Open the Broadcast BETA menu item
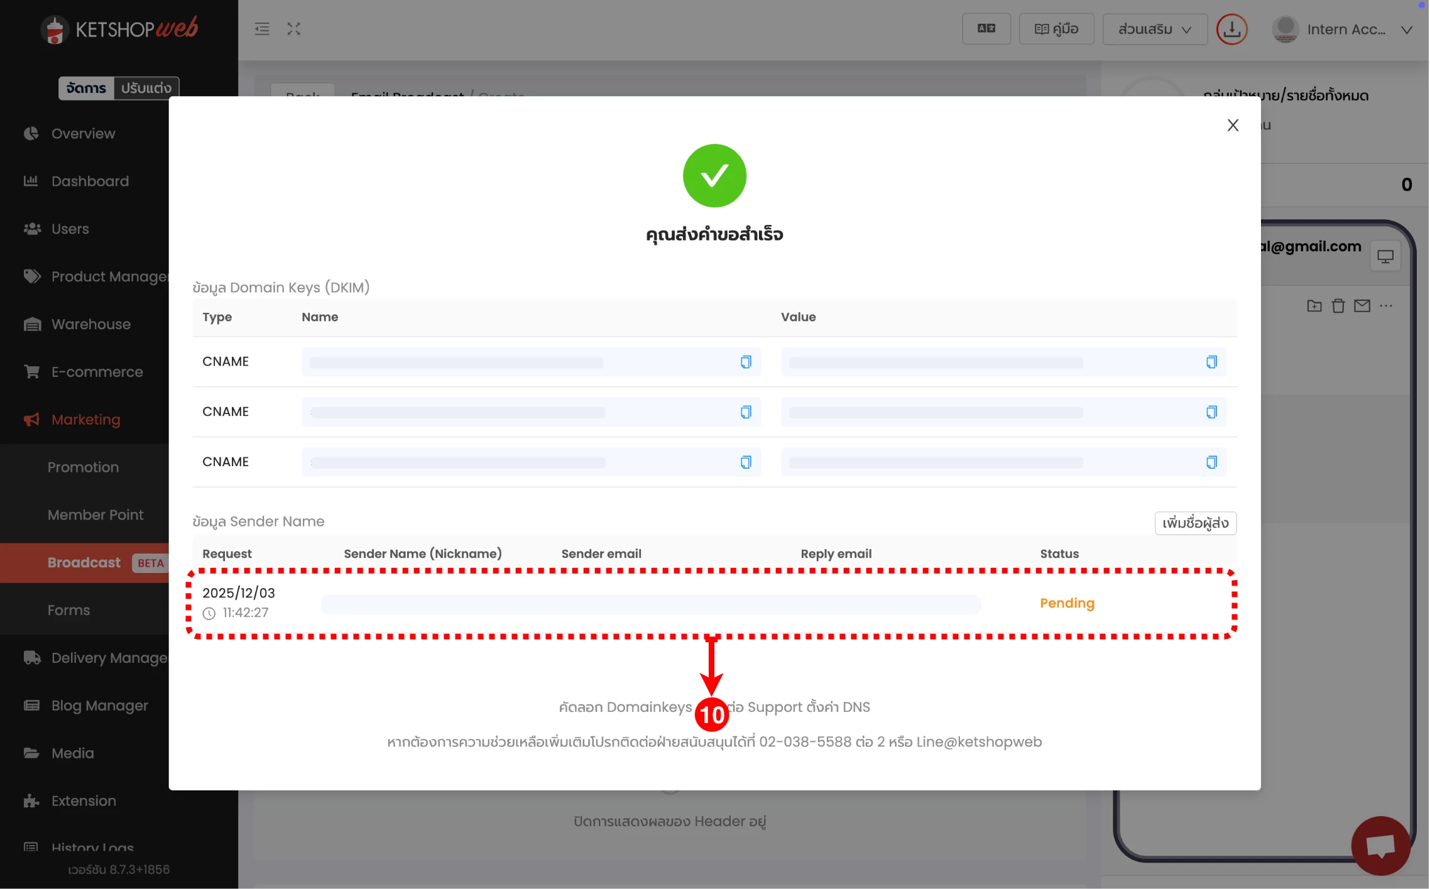The image size is (1430, 889). (84, 563)
